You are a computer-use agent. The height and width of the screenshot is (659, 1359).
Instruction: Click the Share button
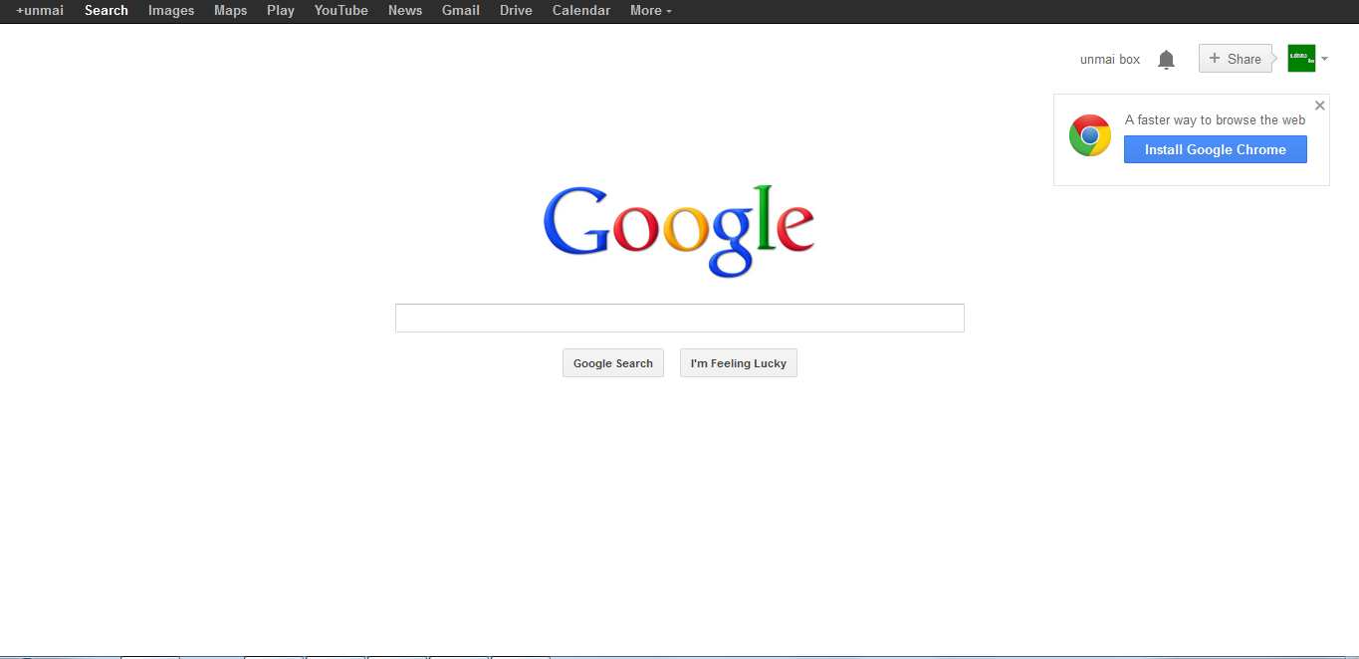1236,59
